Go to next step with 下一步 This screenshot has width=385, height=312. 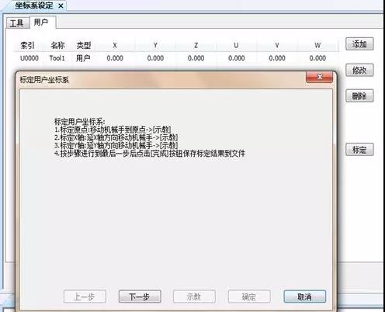coord(140,296)
